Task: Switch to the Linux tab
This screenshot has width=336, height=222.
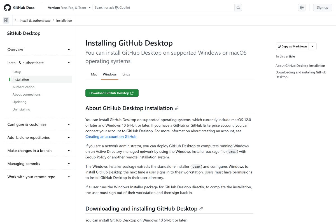Action: point(126,74)
